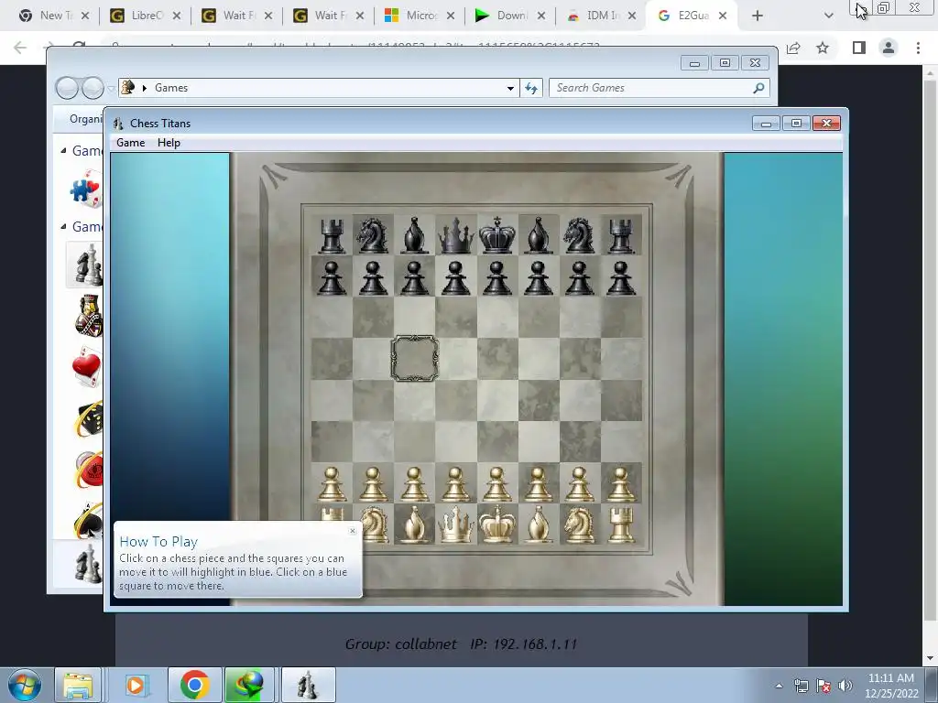Viewport: 938px width, 703px height.
Task: Click the Games folder forward button
Action: [x=93, y=88]
